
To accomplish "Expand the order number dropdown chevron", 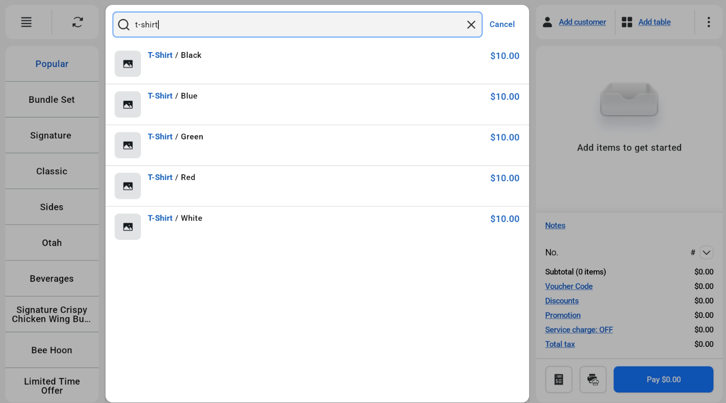I will coord(706,252).
